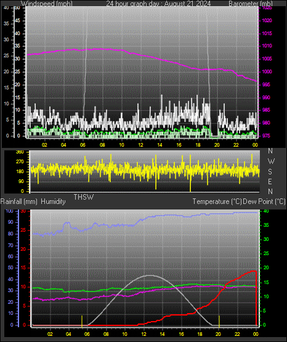
Task: Click the E wind direction label
Action: click(270, 181)
